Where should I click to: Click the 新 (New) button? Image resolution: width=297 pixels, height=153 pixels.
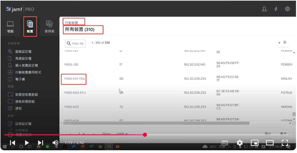click(x=282, y=43)
